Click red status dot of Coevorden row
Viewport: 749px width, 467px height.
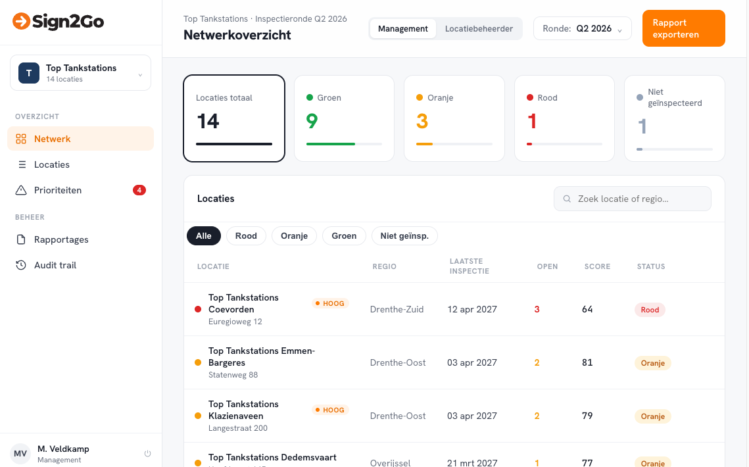[x=198, y=309]
